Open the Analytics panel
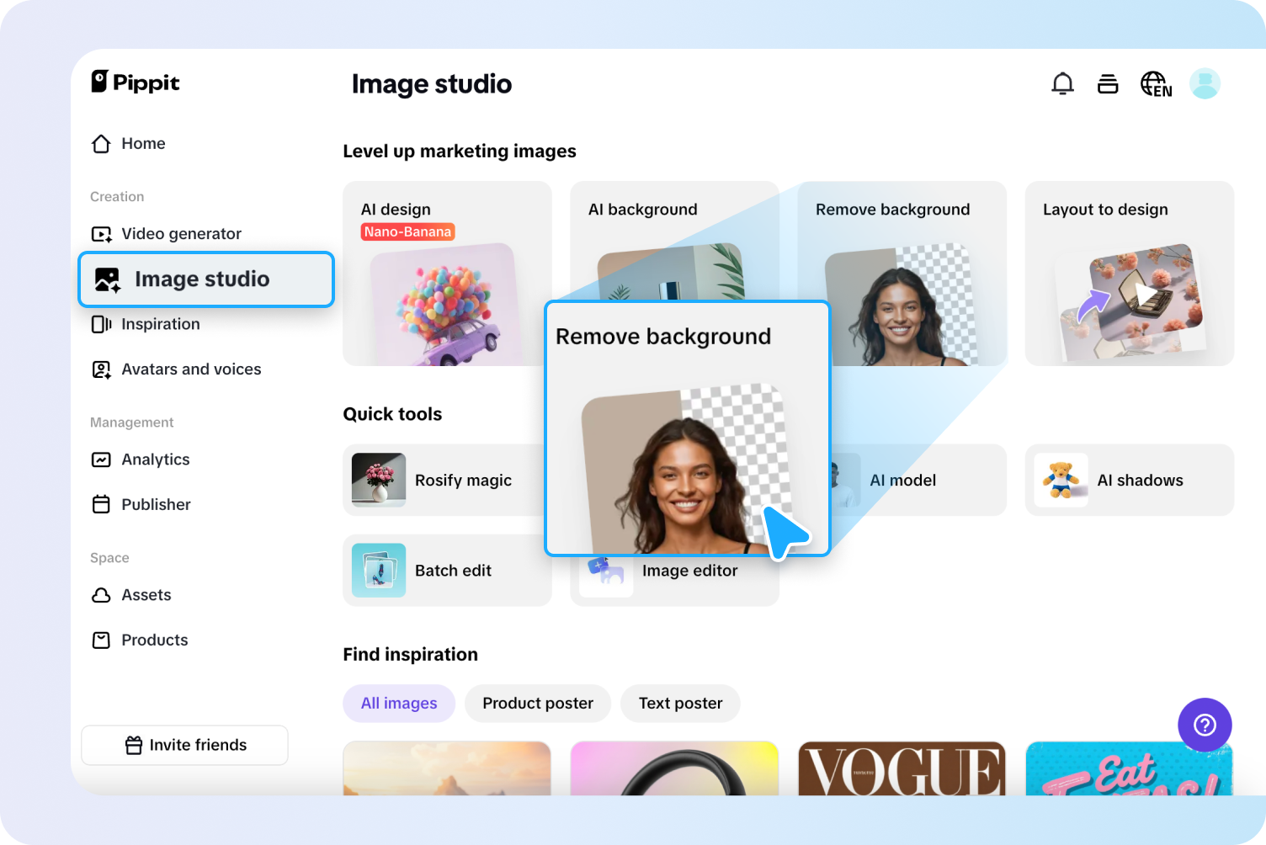Image resolution: width=1266 pixels, height=845 pixels. click(155, 460)
